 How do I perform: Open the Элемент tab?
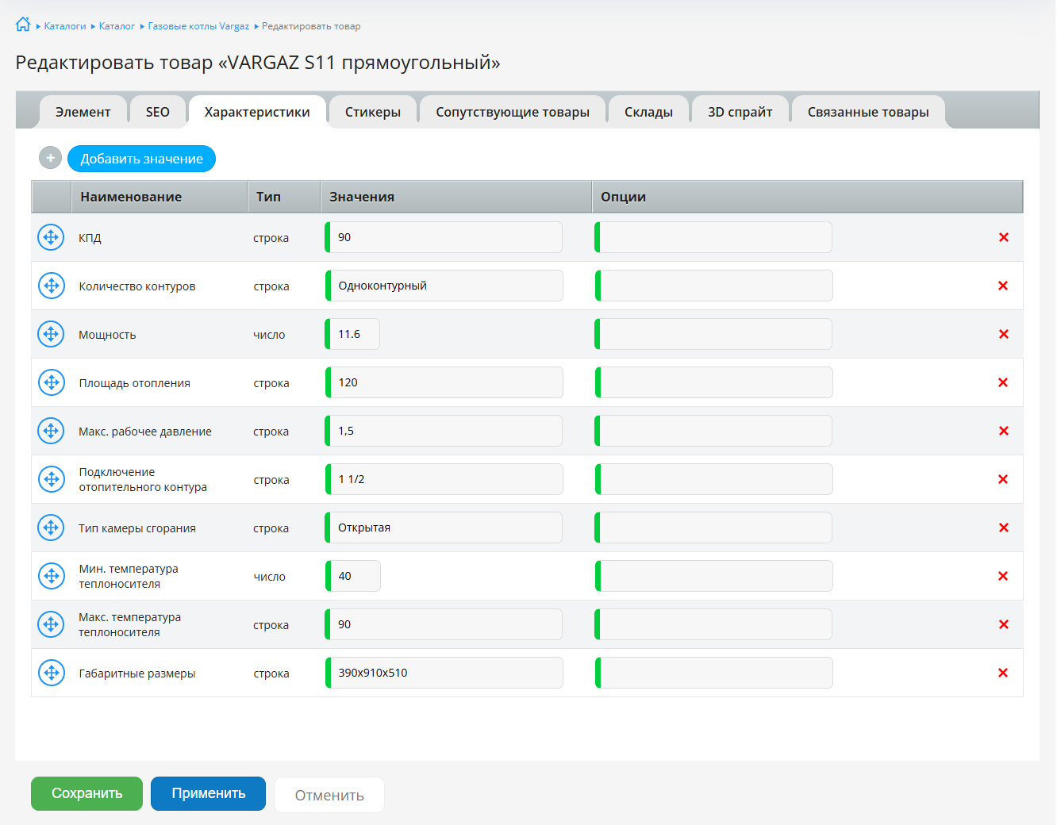pyautogui.click(x=83, y=112)
